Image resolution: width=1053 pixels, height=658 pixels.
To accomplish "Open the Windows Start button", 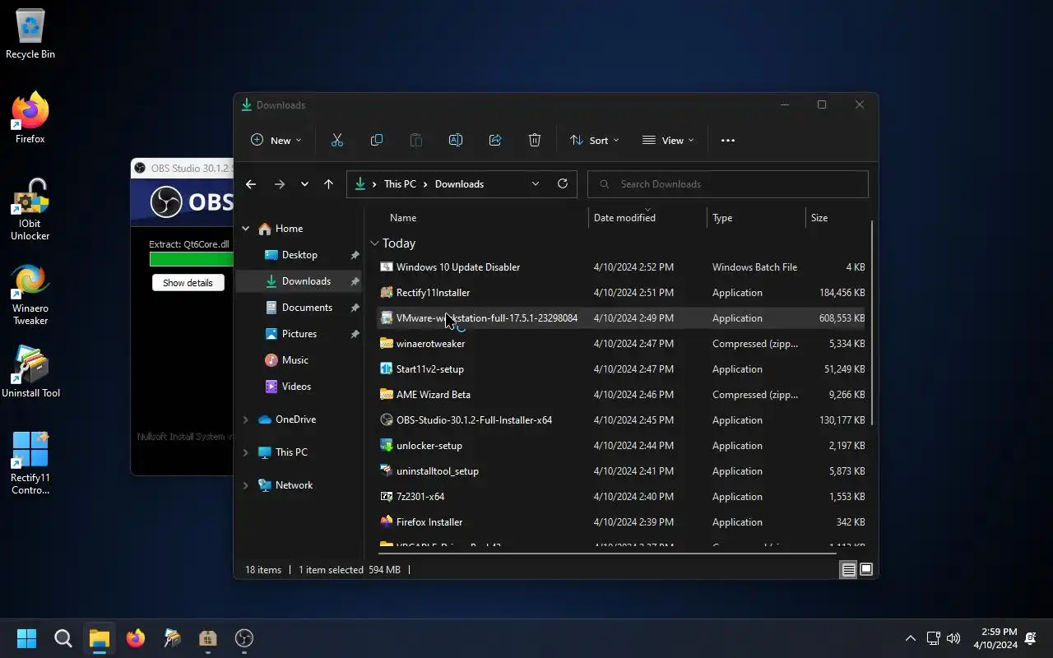I will click(27, 638).
